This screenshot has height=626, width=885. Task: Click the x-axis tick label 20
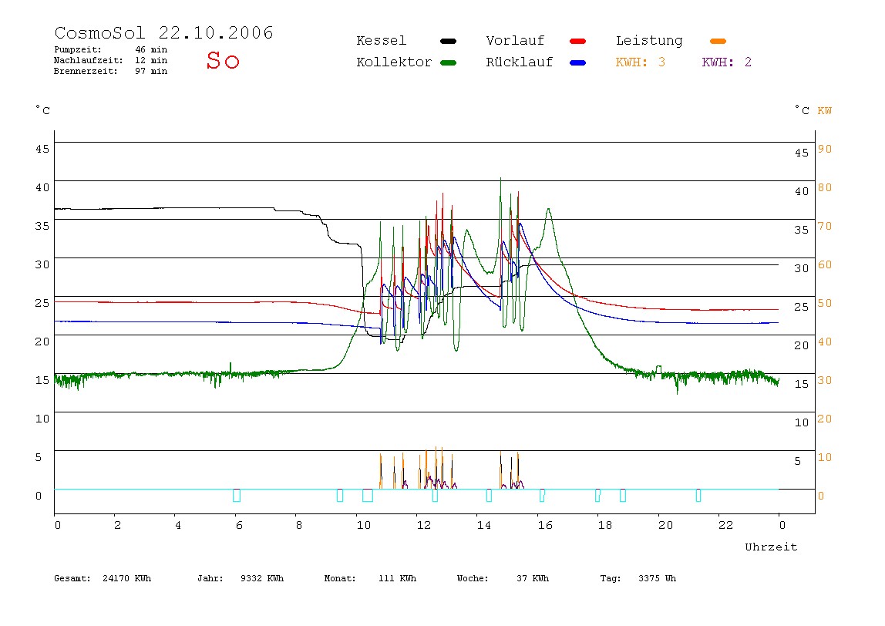(x=665, y=526)
